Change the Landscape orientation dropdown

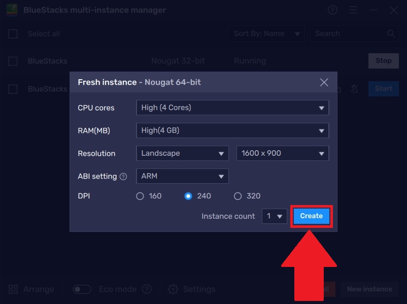click(182, 153)
